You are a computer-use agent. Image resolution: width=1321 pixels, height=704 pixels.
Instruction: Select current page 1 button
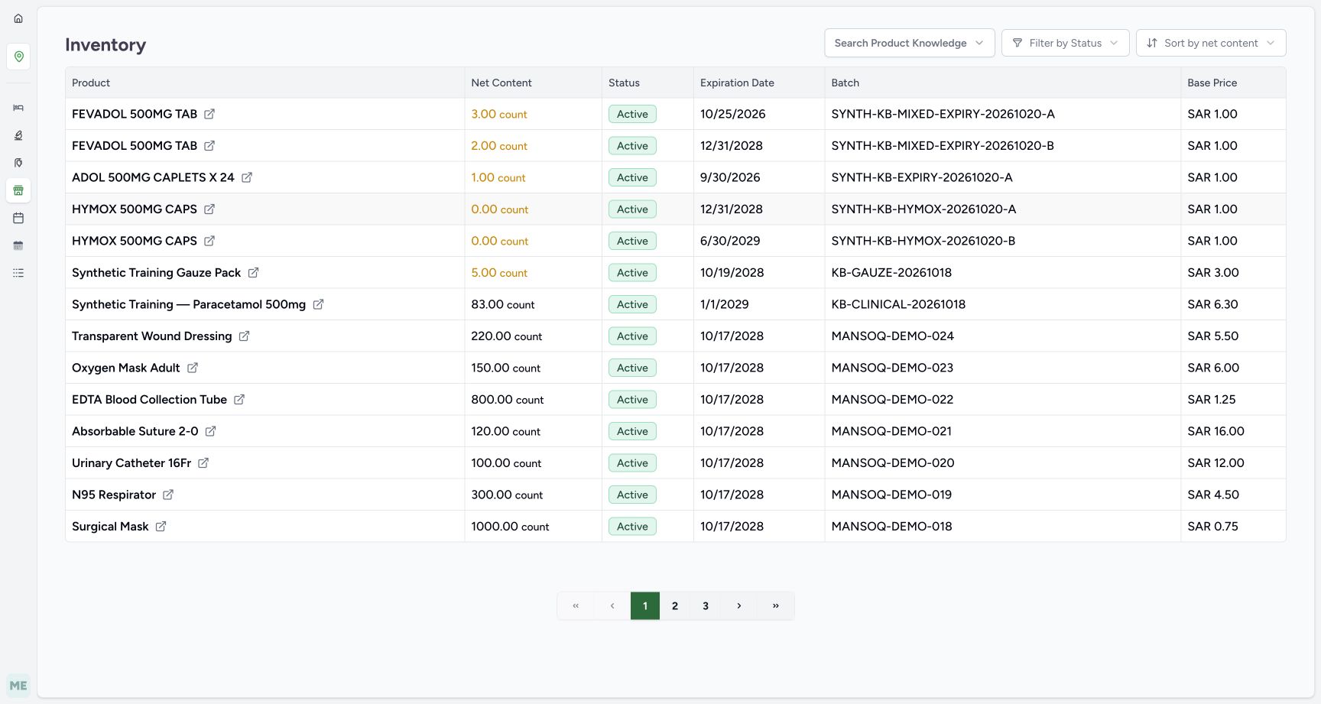pos(645,605)
